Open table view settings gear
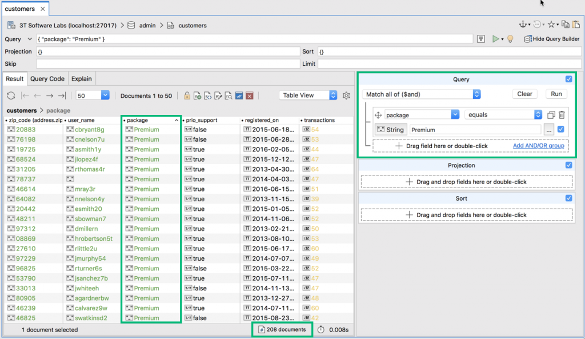Image resolution: width=585 pixels, height=339 pixels. tap(346, 95)
